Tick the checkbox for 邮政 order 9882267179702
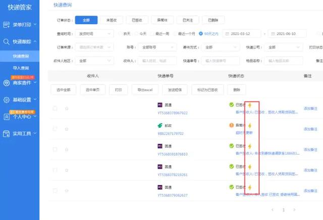 (x=55, y=129)
